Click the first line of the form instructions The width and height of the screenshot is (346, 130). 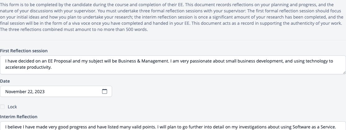(167, 5)
